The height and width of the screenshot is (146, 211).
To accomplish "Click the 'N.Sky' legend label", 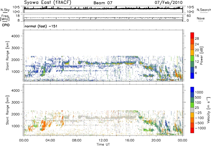I will pos(5,10).
